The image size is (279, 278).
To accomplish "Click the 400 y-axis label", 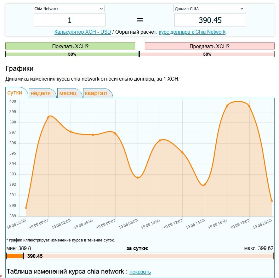I will click(13, 101).
